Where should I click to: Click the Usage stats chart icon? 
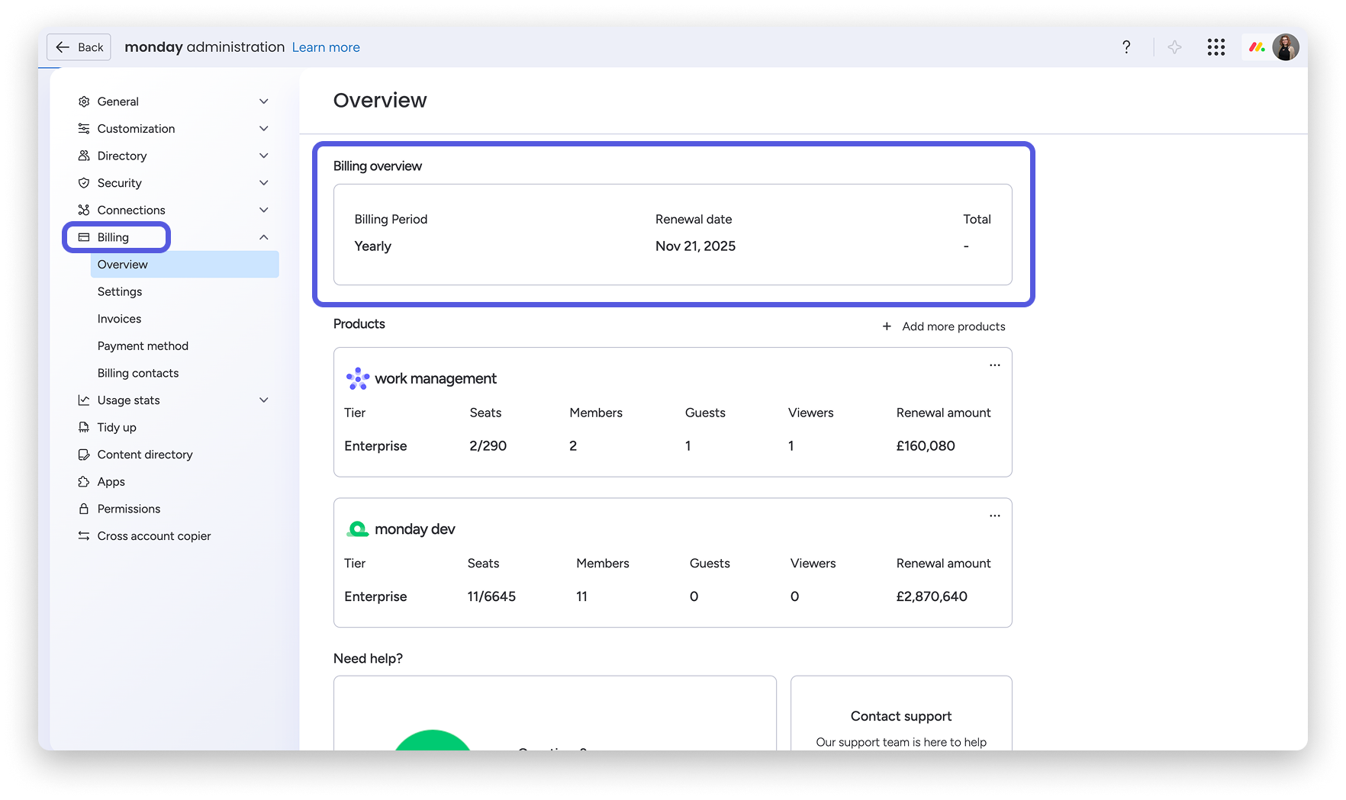(84, 400)
